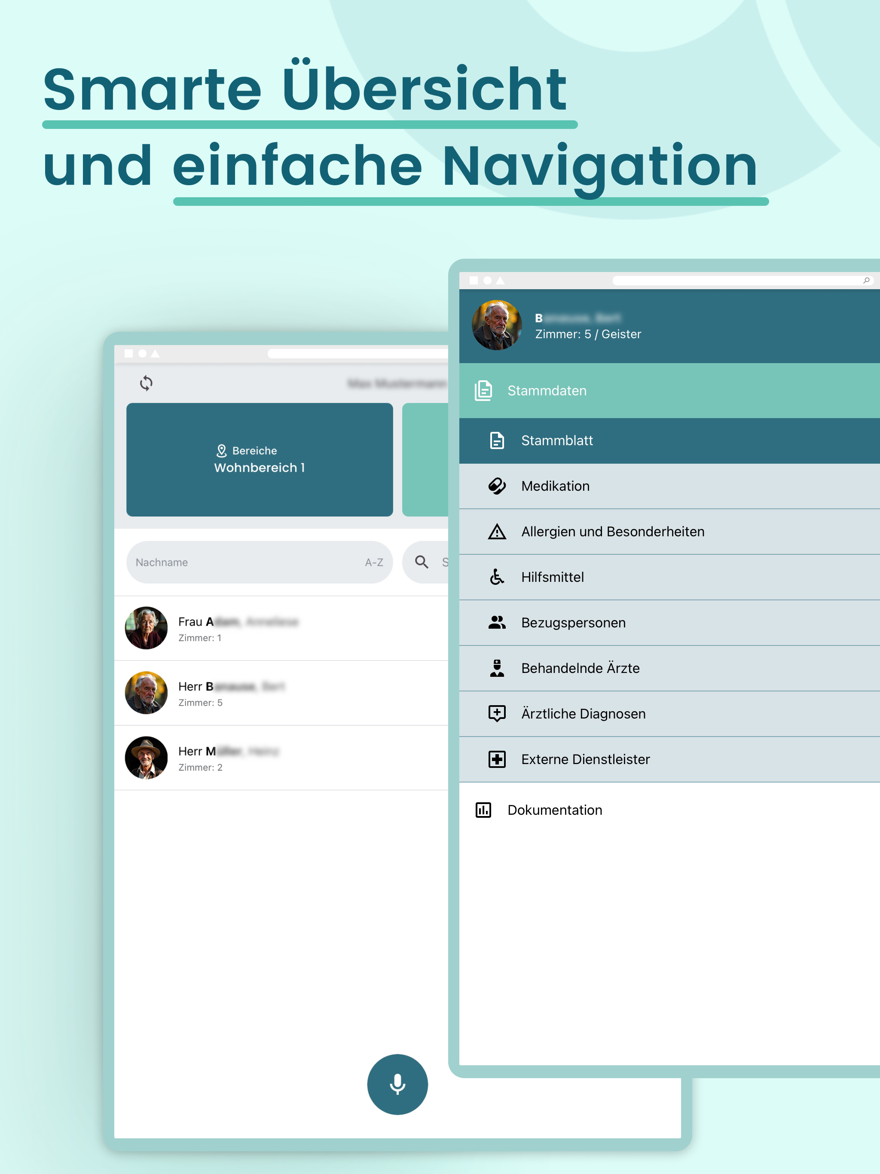Open the Nachname A-Z sort dropdown
This screenshot has height=1174, width=880.
(260, 562)
